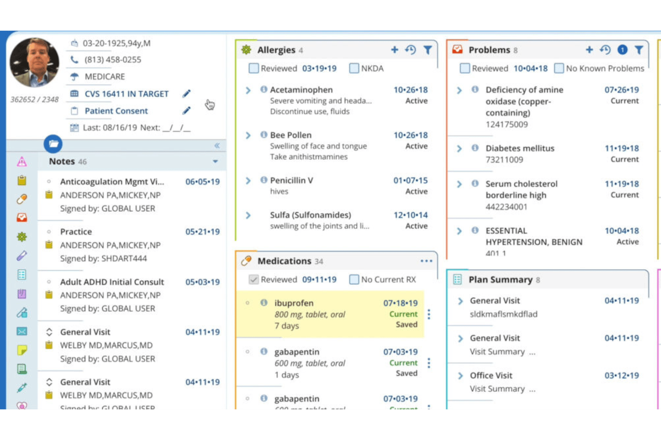The image size is (661, 440).
Task: Open the Allergies panel header
Action: coord(336,50)
